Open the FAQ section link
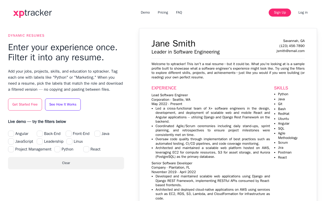 [x=179, y=13]
